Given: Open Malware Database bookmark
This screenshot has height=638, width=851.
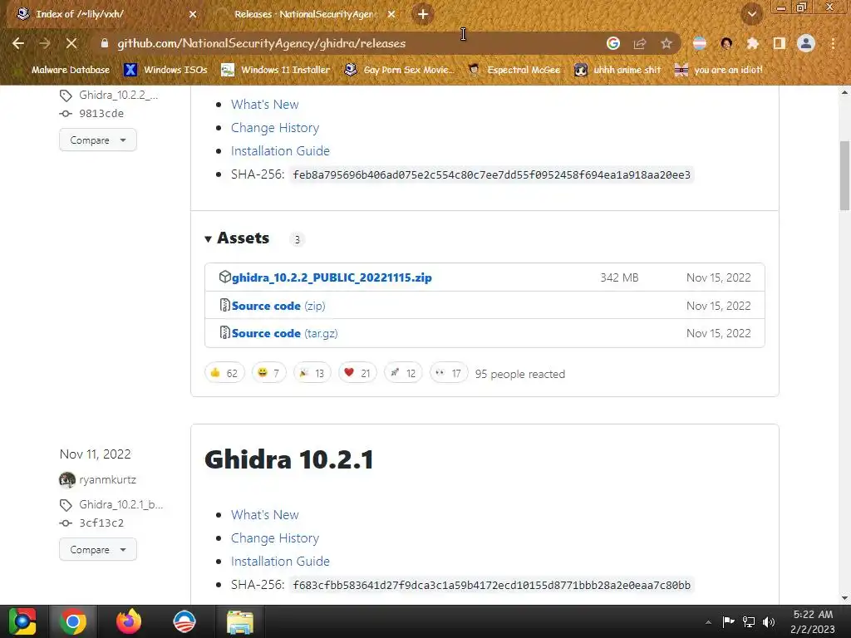Looking at the screenshot, I should [61, 70].
